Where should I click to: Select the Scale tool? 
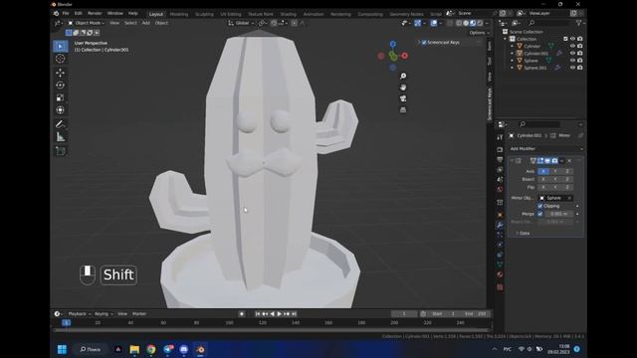coord(60,97)
